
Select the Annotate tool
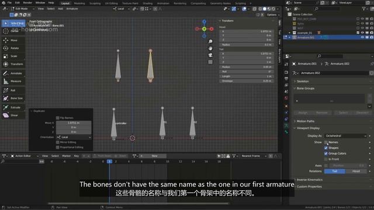13,73
